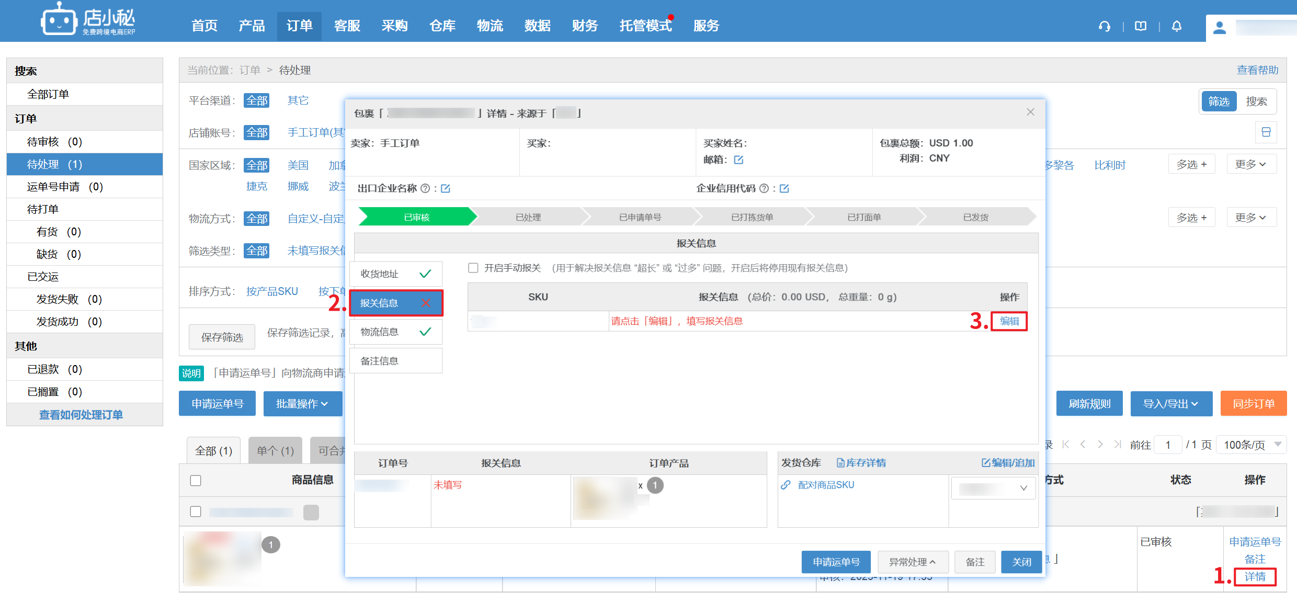Image resolution: width=1297 pixels, height=602 pixels.
Task: Click the collapse filter panel icon
Action: coord(1266,132)
